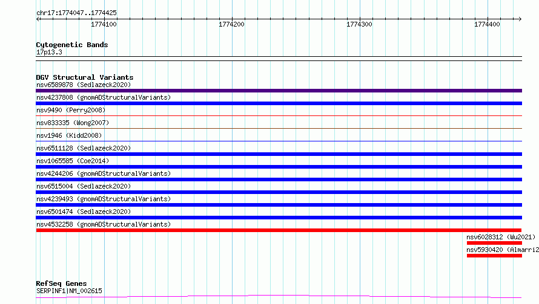Click the long red bar under nsv4532258
The width and height of the screenshot is (539, 304).
pyautogui.click(x=279, y=230)
